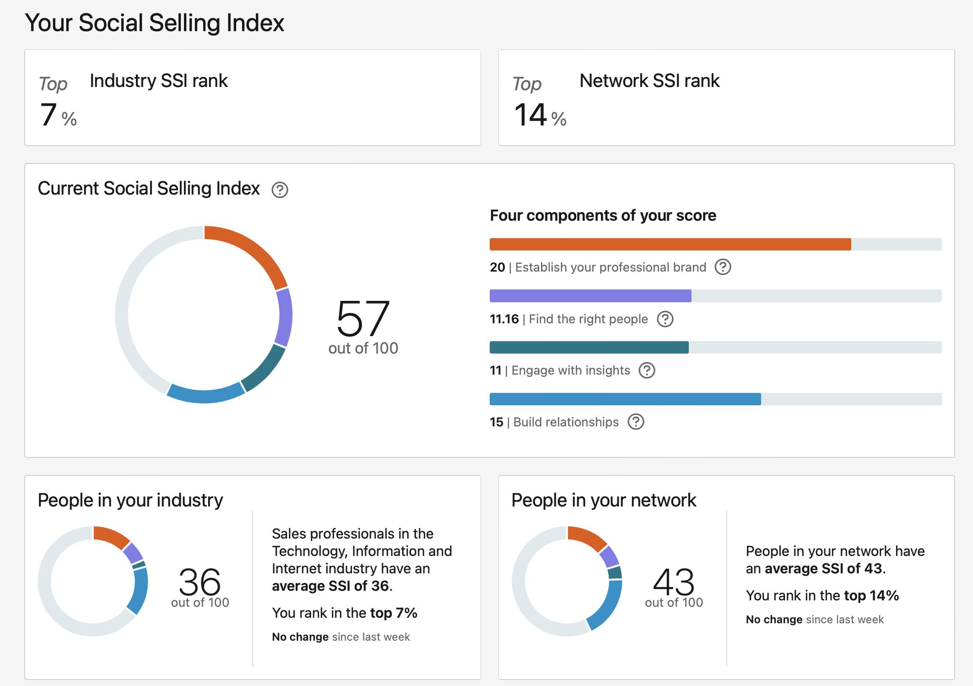Click the Four components of your score heading
973x686 pixels.
tap(603, 215)
